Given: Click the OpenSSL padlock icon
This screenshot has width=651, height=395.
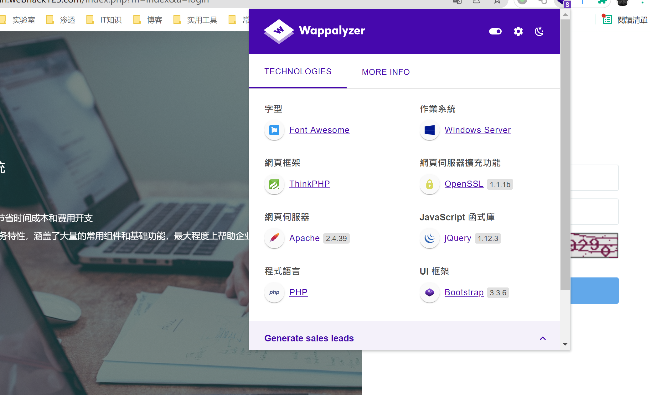Looking at the screenshot, I should pyautogui.click(x=430, y=184).
